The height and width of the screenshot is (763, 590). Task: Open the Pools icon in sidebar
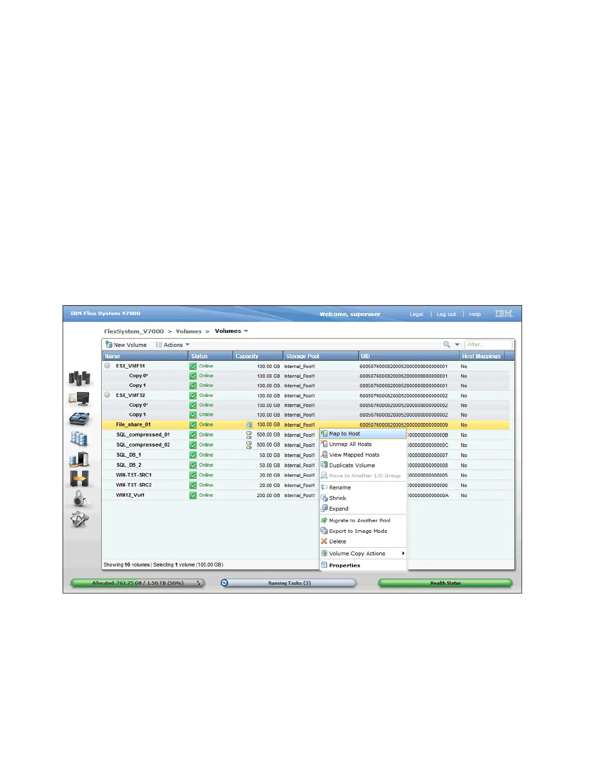pos(79,419)
